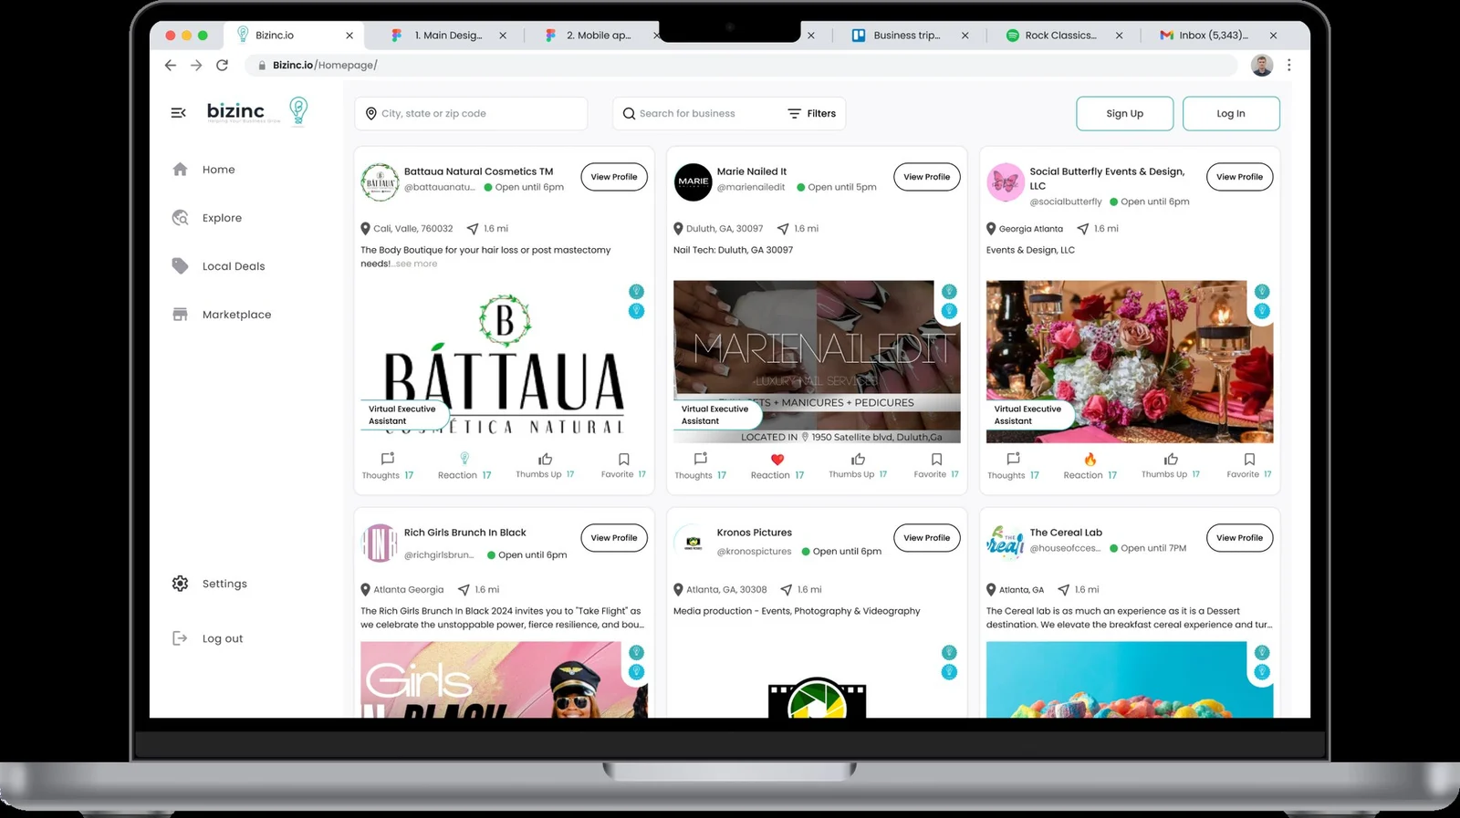
Task: Toggle Favorite bookmark on Social Butterfly card
Action: pos(1249,459)
